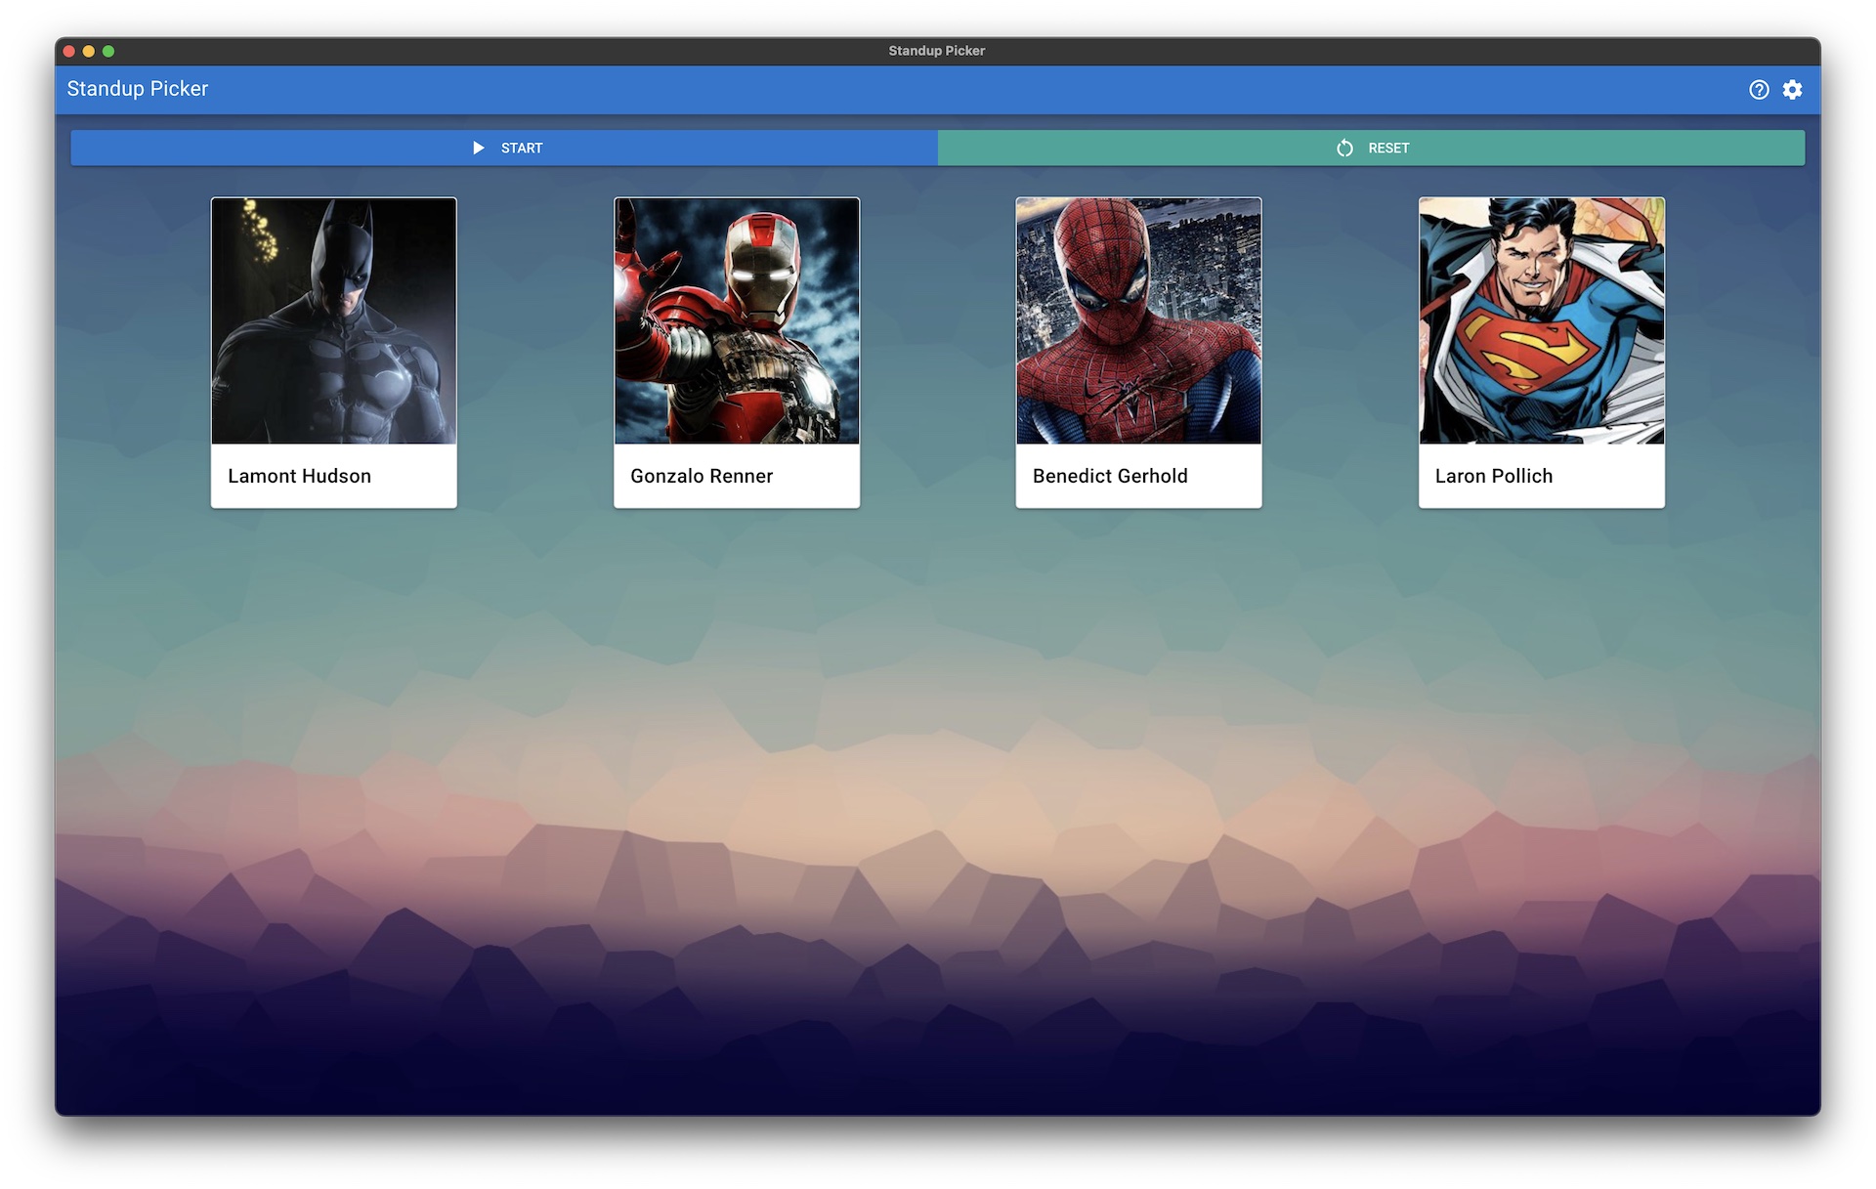Click the Spider-Man picture thumbnail
Screen dimensions: 1876x1189
point(1138,321)
